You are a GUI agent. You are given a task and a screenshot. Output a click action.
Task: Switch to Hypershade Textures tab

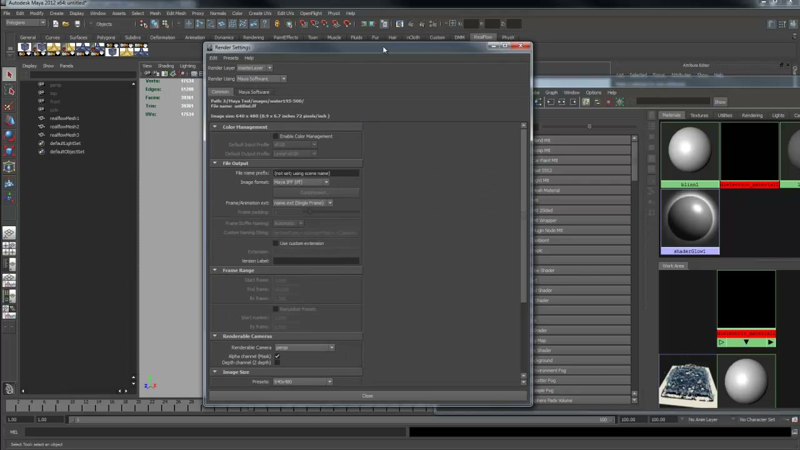pos(699,115)
